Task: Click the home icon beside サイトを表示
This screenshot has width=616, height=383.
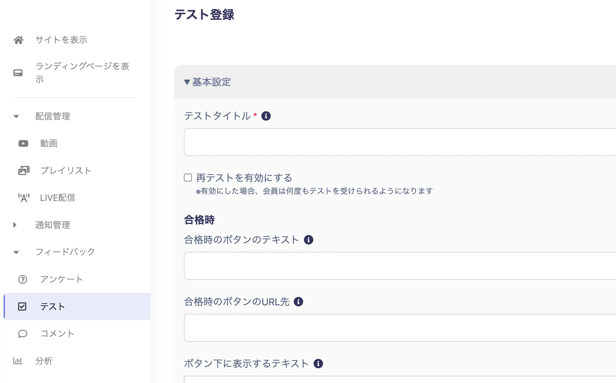Action: pos(18,40)
